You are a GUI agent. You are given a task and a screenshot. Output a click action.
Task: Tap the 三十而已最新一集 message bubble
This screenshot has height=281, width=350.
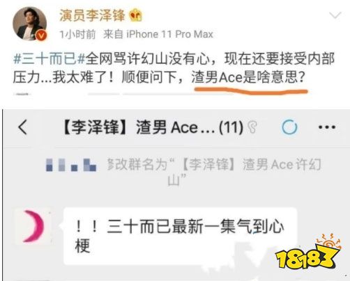(x=180, y=236)
